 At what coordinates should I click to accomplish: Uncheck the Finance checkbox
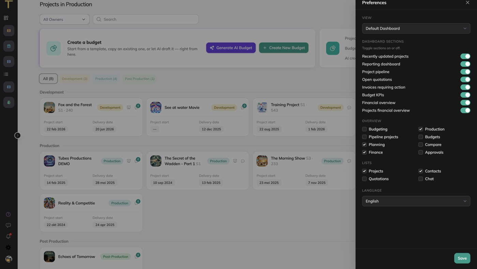click(364, 152)
